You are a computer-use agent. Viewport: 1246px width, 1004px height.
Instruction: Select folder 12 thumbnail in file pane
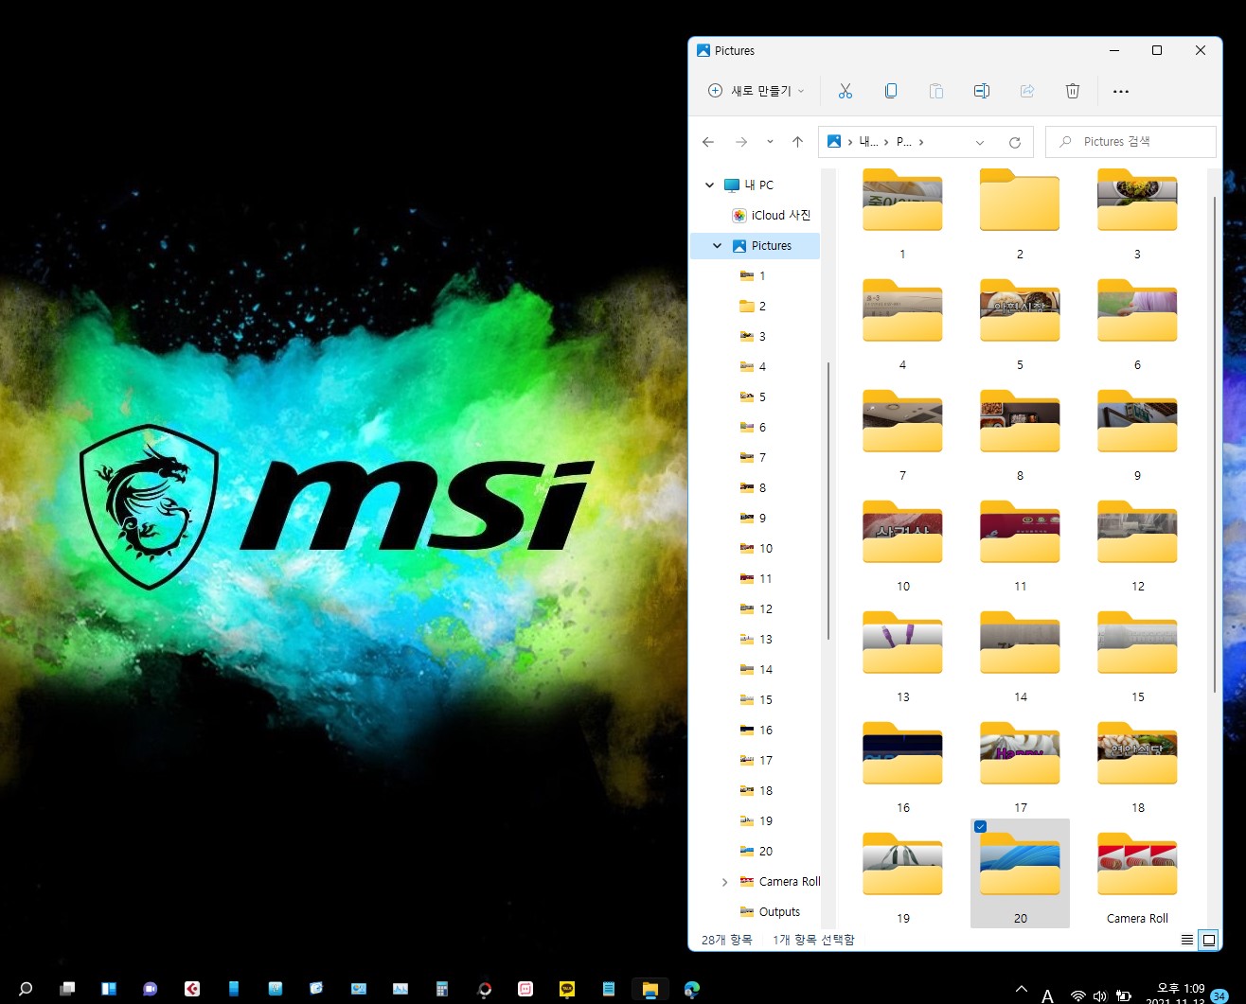tap(1137, 533)
